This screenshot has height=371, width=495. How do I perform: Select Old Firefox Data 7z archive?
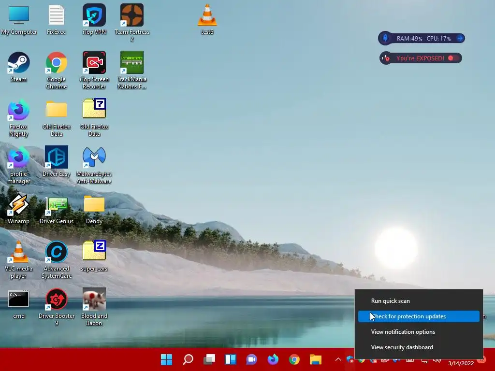(x=94, y=118)
